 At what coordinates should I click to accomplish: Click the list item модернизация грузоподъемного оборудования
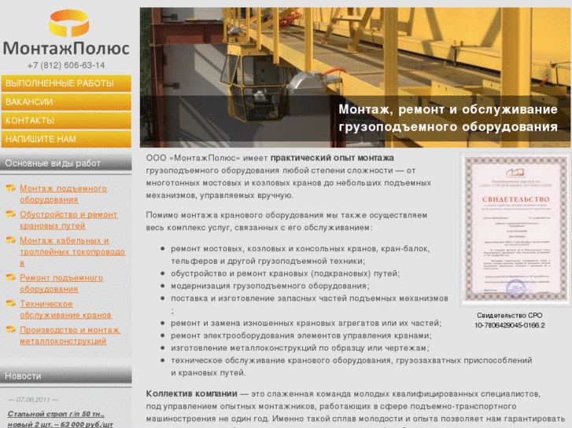270,286
